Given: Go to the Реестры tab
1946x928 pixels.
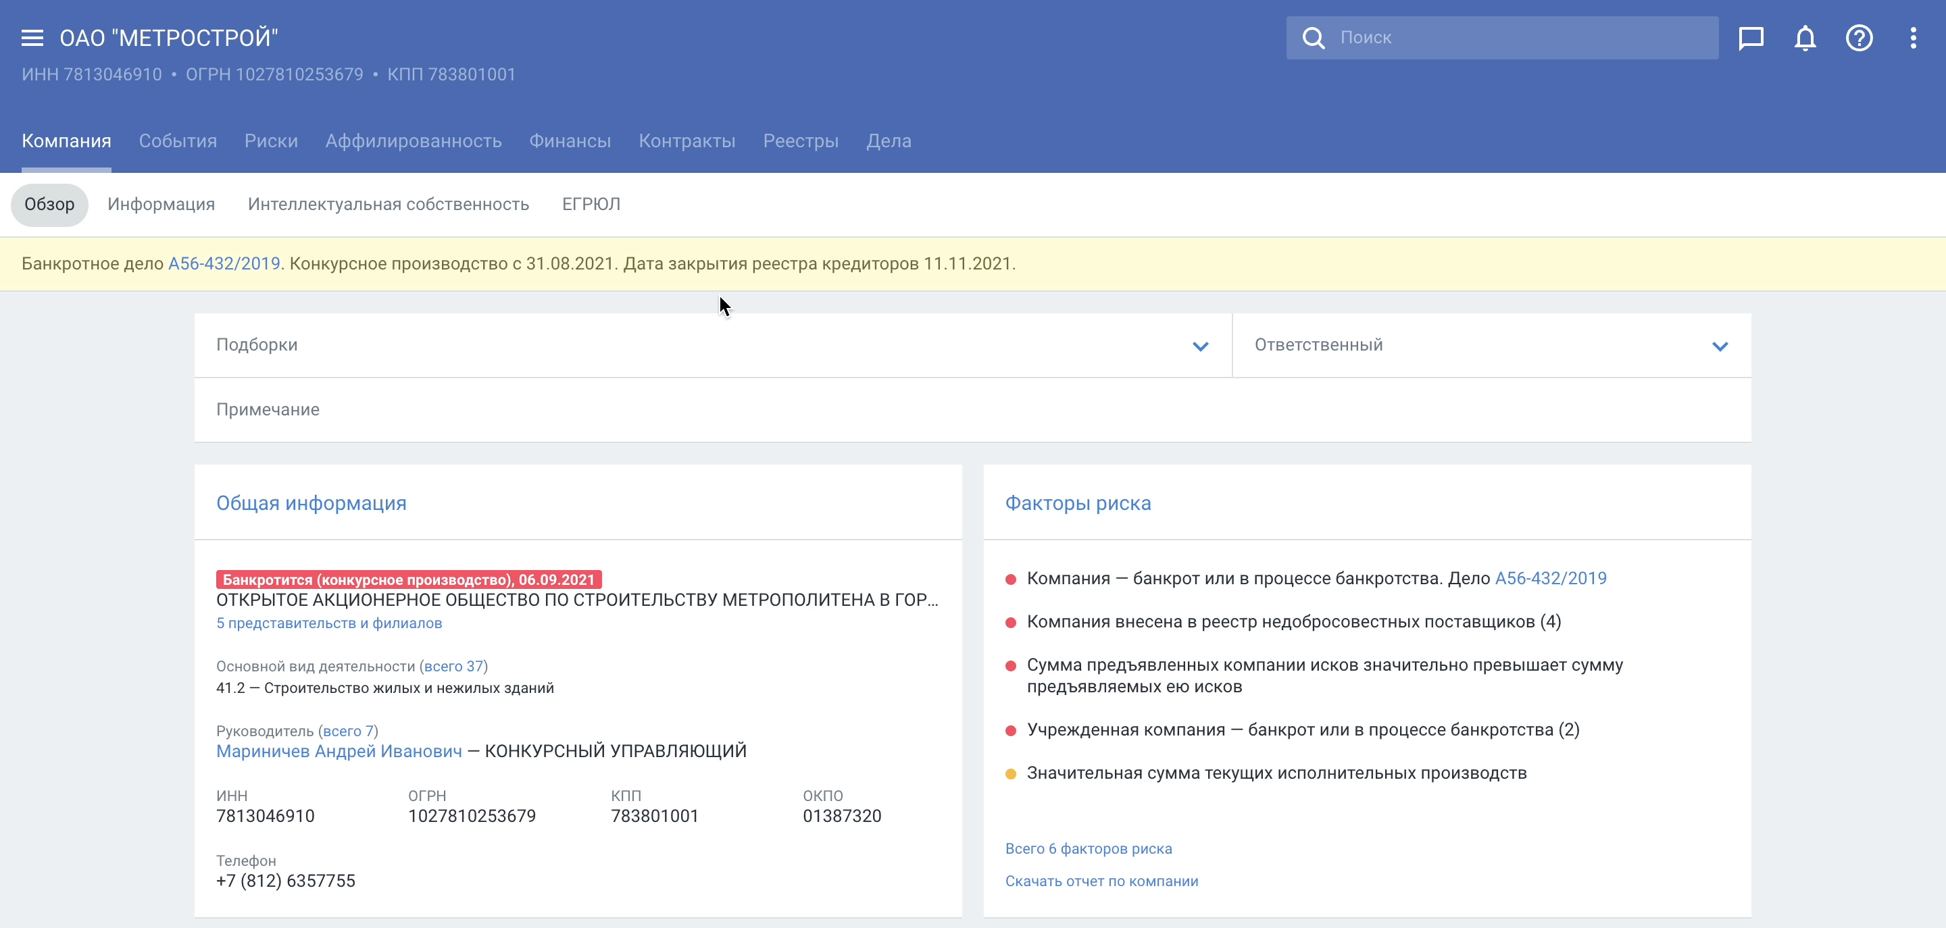Looking at the screenshot, I should 801,141.
